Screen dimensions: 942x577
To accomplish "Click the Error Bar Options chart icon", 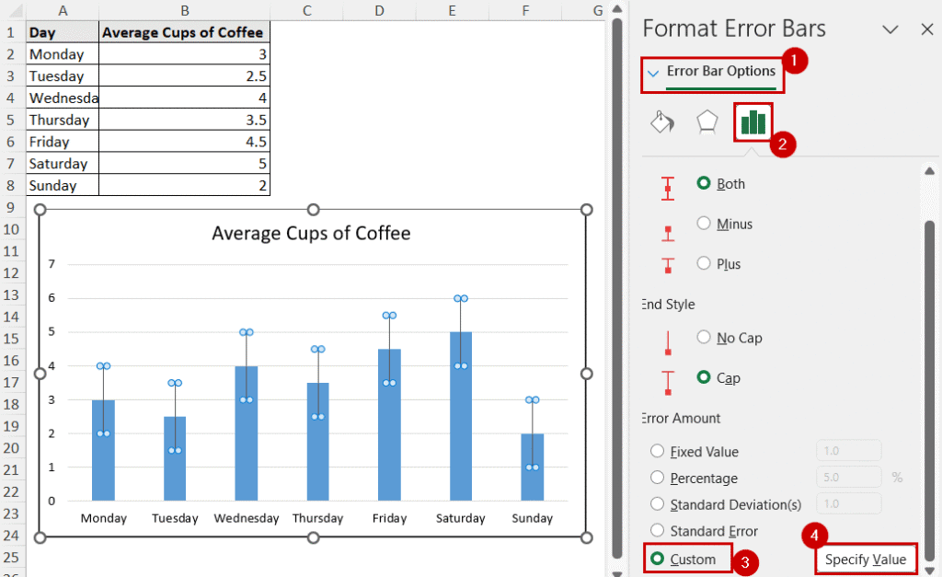I will [752, 121].
